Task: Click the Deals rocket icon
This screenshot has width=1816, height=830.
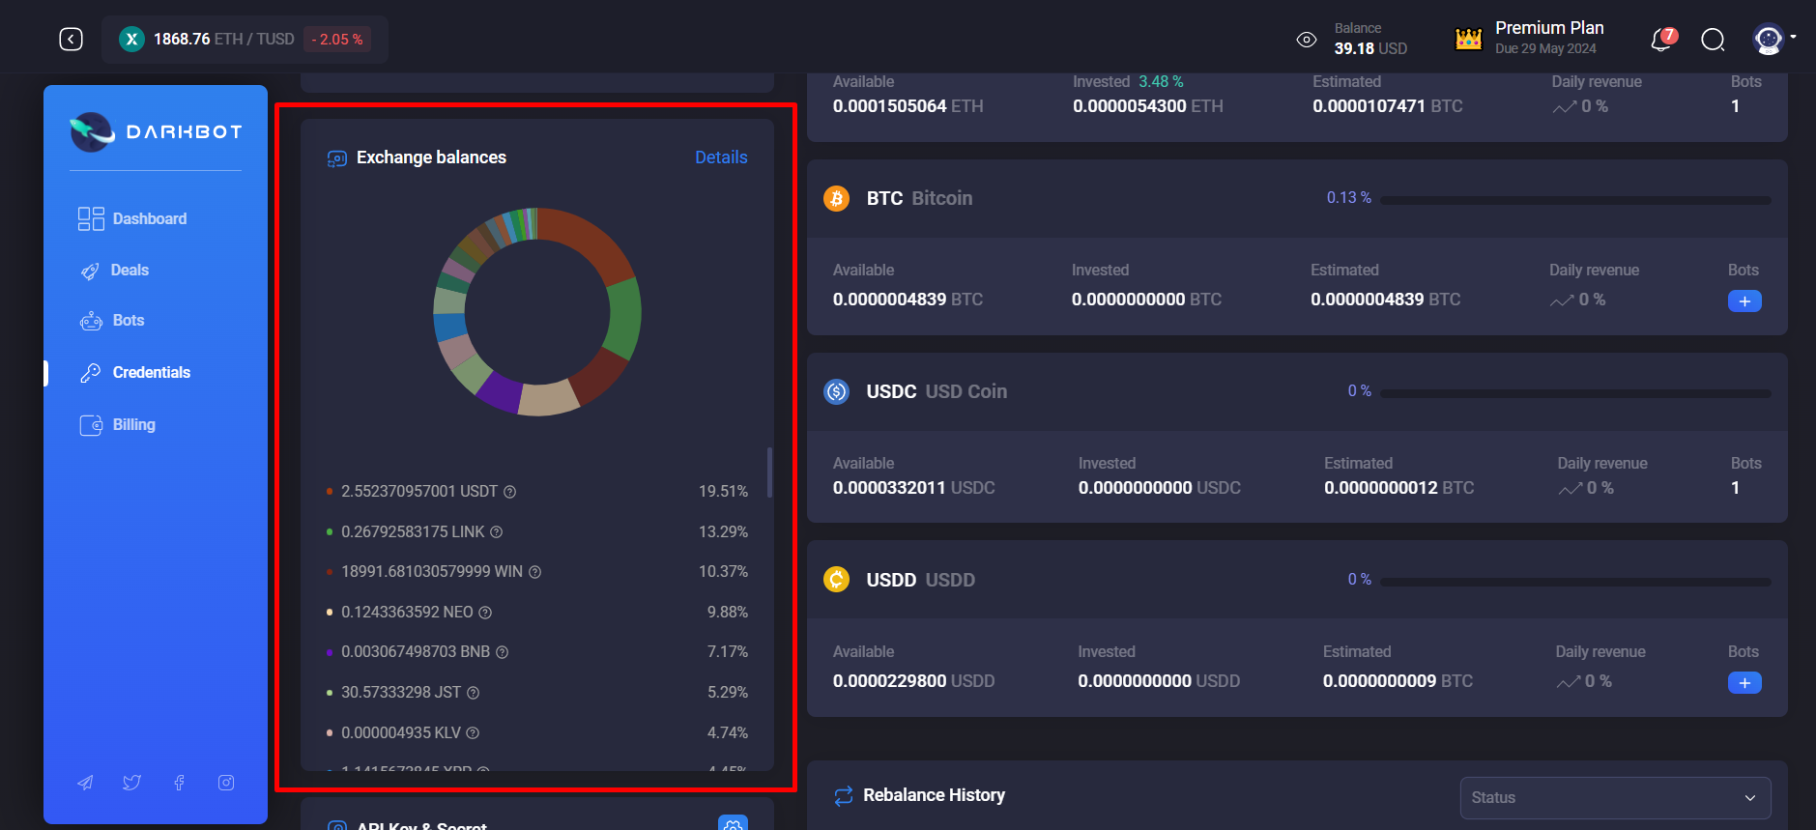Action: (90, 272)
